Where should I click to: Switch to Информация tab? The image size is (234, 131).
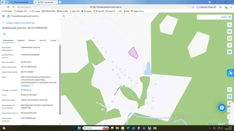(x=8, y=40)
